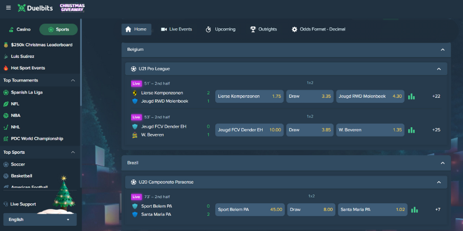Open the Live Events tab
The image size is (463, 231).
tap(177, 29)
